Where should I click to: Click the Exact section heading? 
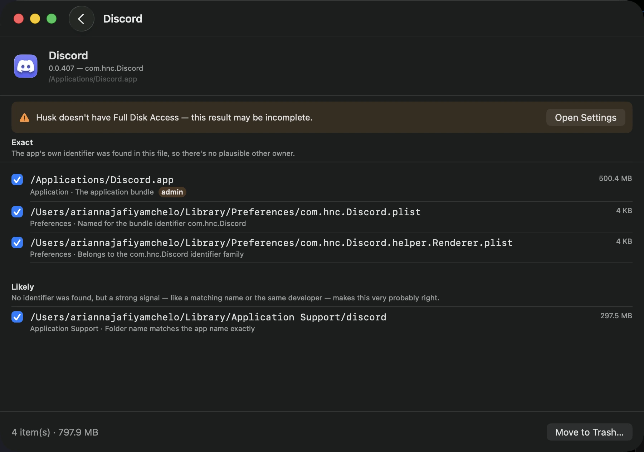(x=22, y=142)
